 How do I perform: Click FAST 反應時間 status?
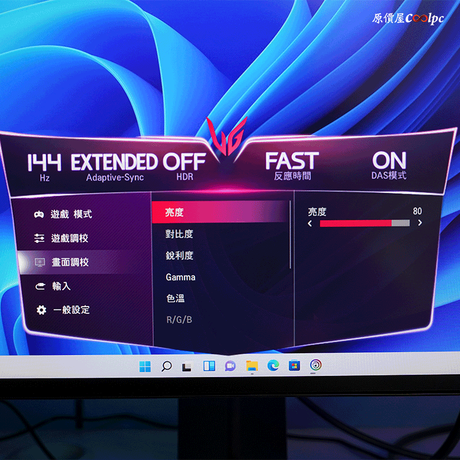(292, 166)
